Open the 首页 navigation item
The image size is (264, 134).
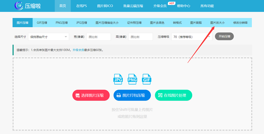[63, 6]
